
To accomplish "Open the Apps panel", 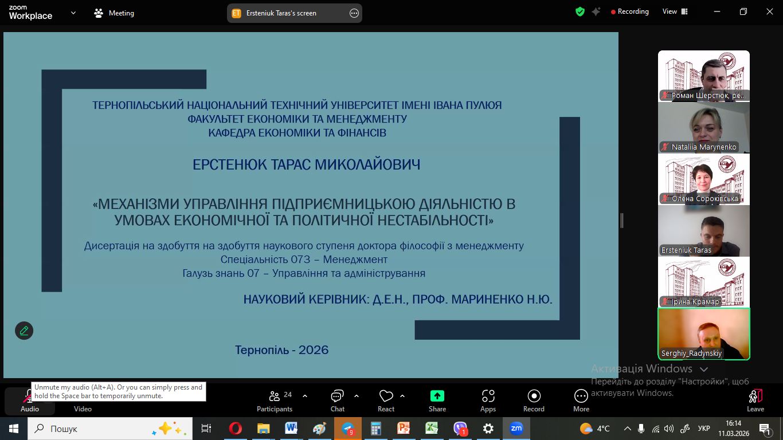I will pyautogui.click(x=488, y=400).
